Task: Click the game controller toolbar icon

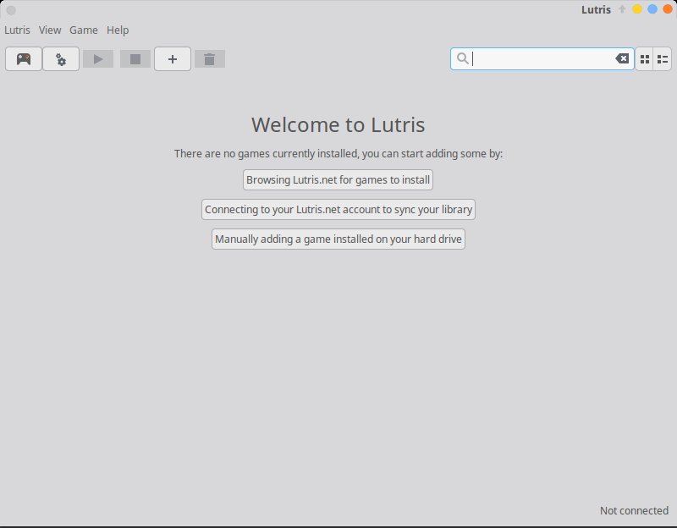Action: pyautogui.click(x=24, y=58)
